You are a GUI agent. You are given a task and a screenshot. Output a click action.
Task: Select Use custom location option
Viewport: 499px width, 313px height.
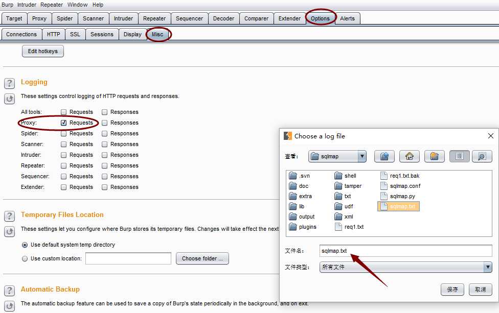pos(25,259)
